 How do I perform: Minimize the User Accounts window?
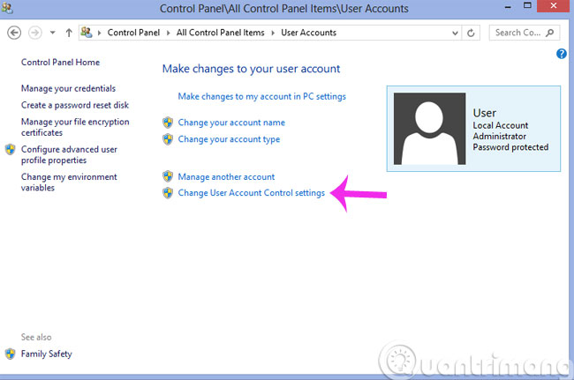coord(508,7)
